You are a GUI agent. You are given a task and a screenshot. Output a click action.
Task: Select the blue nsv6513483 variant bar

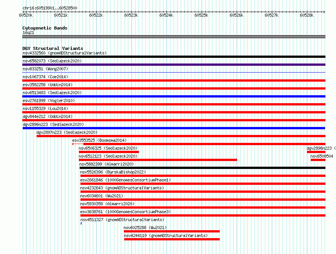pos(174,96)
